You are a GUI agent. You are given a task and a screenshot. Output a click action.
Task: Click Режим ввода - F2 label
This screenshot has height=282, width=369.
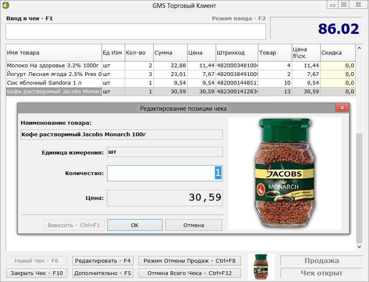(x=238, y=18)
